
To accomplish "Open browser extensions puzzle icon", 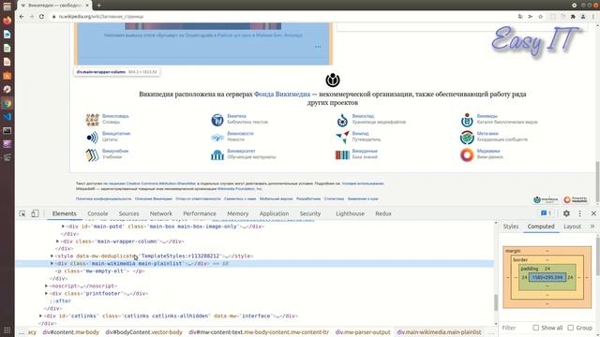I will [x=573, y=17].
